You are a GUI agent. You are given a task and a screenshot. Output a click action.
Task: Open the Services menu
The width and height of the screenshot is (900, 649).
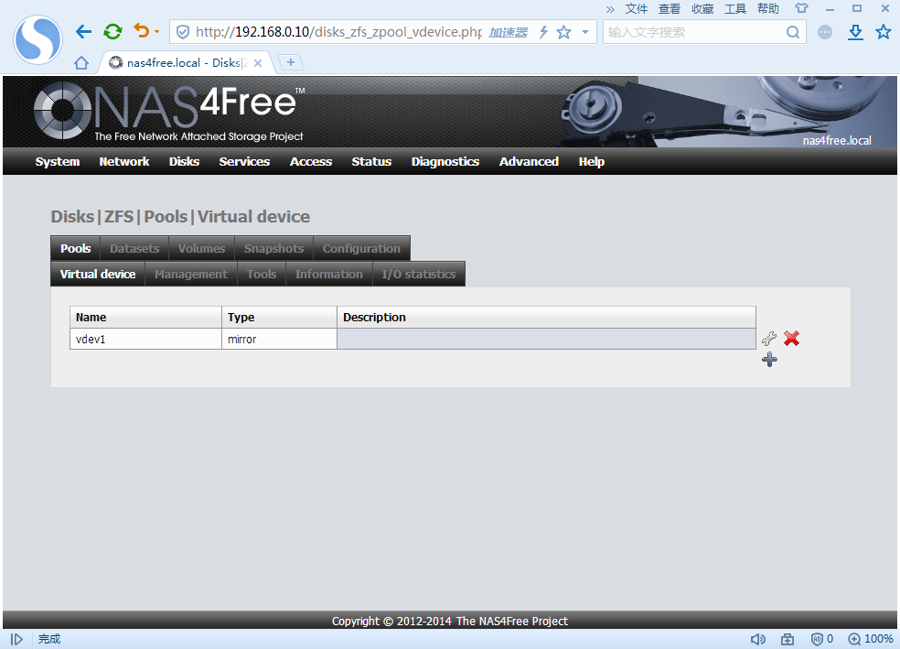[244, 161]
